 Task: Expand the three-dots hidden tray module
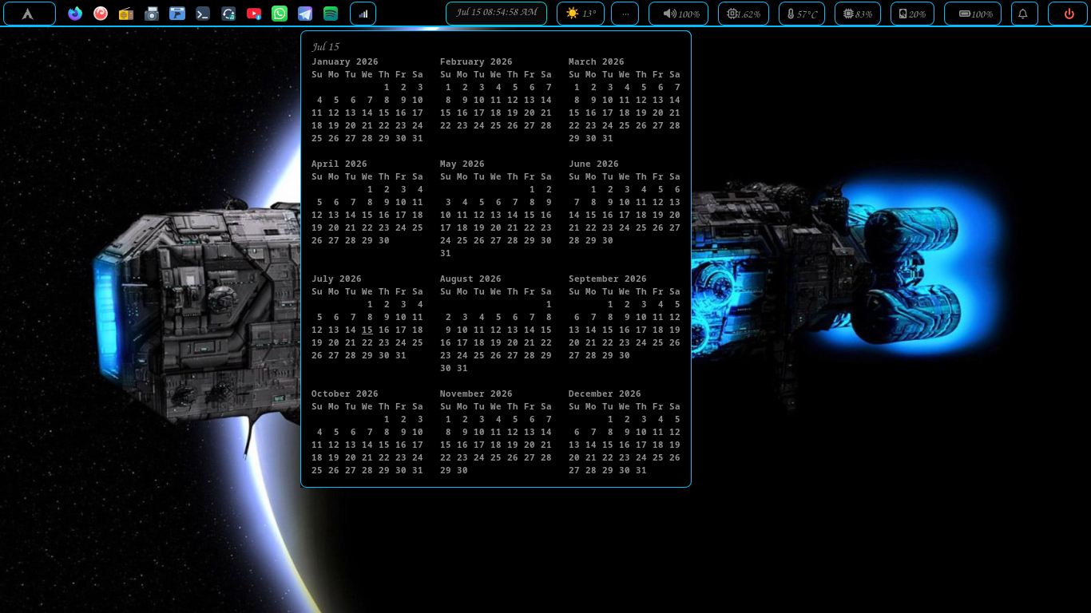pos(625,14)
